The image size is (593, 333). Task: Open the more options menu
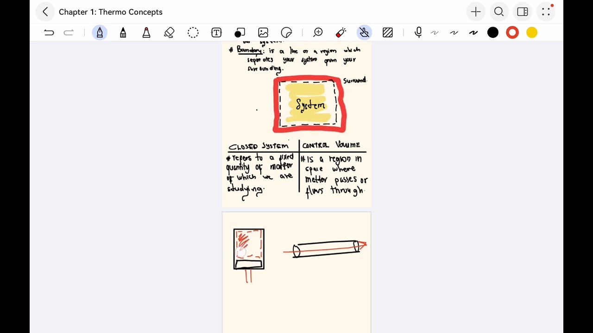(x=546, y=12)
